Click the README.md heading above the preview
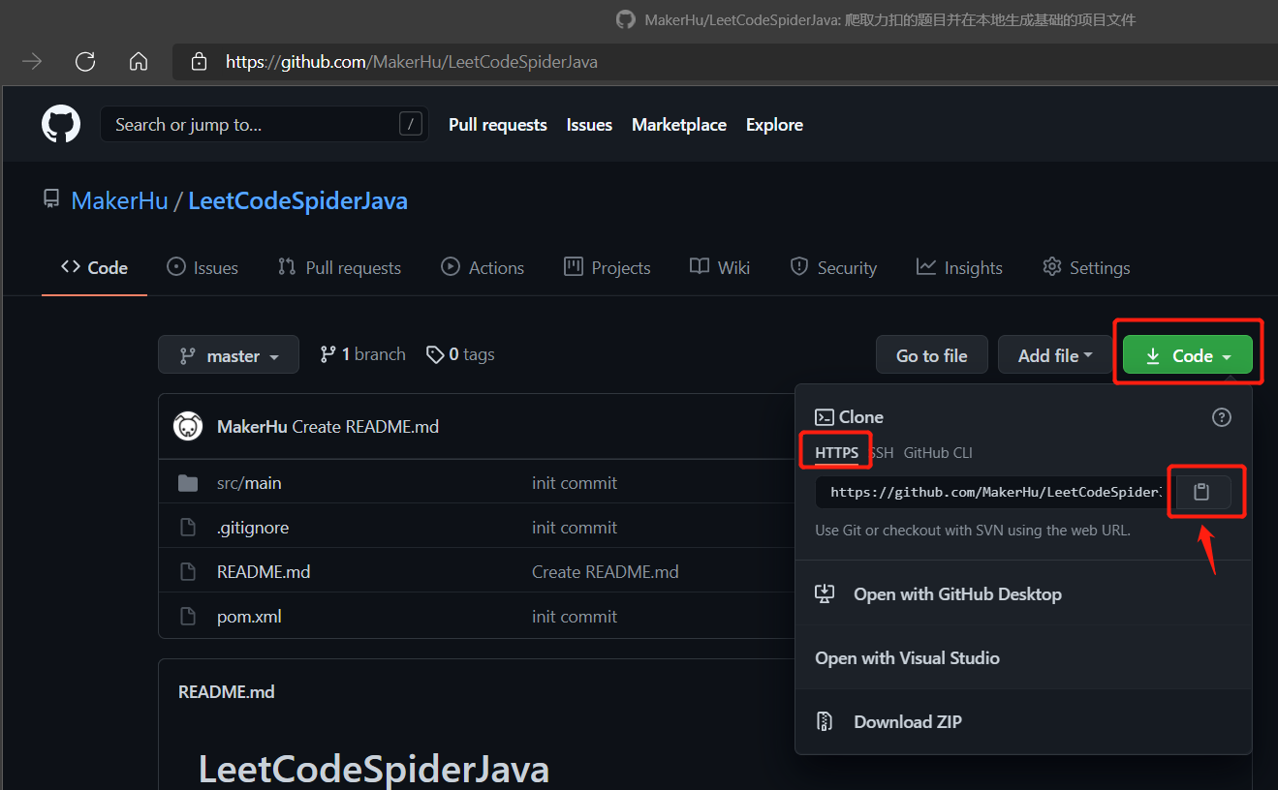Screen dimensions: 1278x790 click(x=227, y=692)
